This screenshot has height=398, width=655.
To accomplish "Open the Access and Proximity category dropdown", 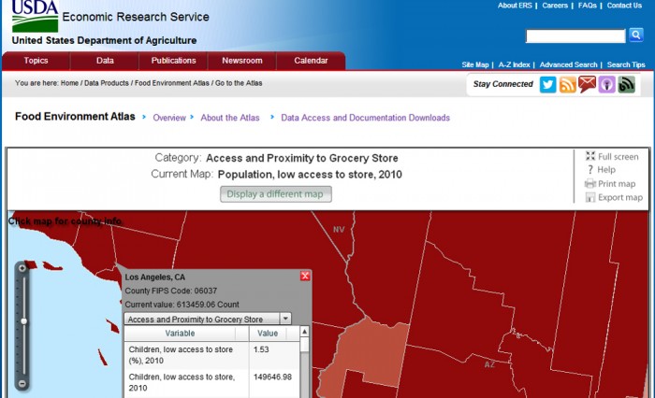I will click(x=208, y=319).
